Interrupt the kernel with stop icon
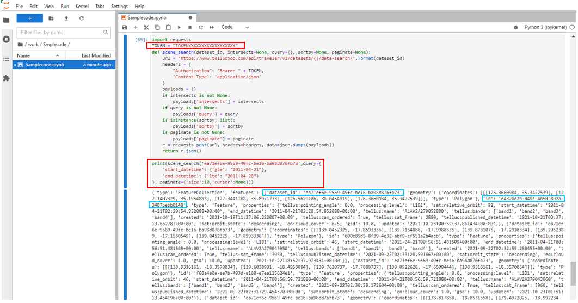The width and height of the screenshot is (578, 303). pos(190,27)
